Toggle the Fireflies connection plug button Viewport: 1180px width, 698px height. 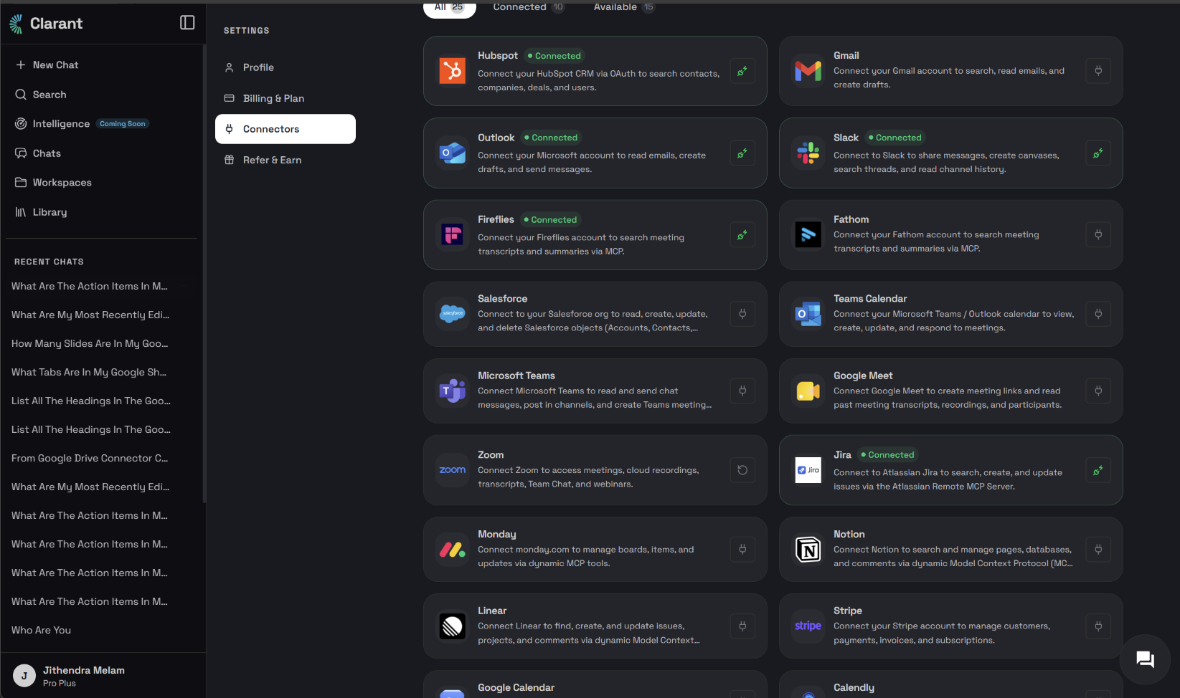point(742,235)
